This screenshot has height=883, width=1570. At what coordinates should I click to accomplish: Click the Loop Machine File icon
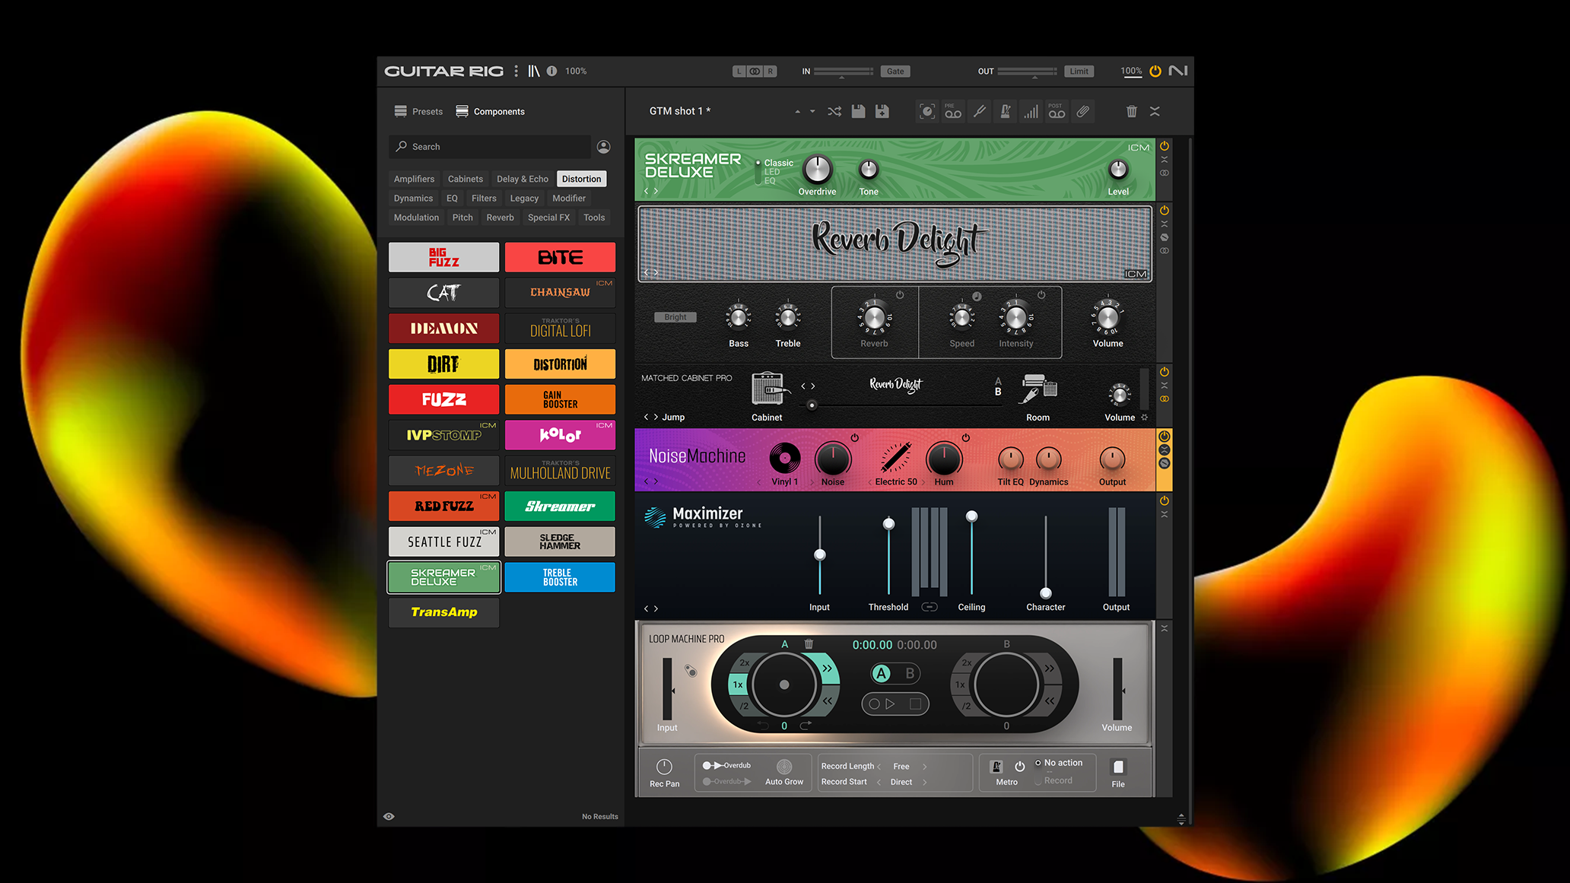tap(1118, 767)
